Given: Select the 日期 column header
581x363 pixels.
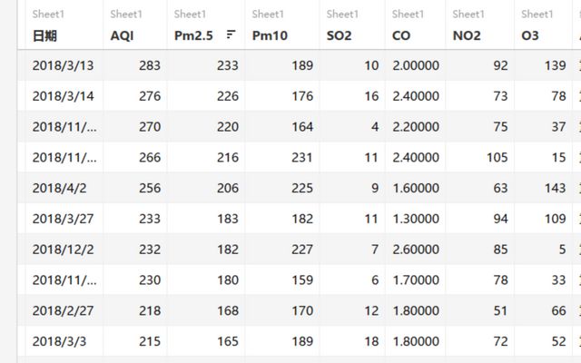Looking at the screenshot, I should 44,34.
